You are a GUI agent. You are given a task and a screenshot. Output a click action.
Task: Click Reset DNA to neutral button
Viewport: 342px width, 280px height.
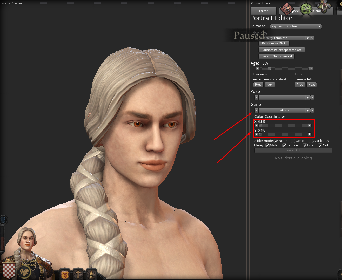click(277, 56)
